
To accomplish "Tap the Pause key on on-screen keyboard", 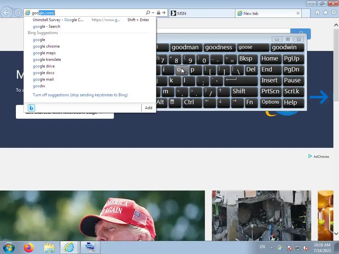I will (293, 81).
